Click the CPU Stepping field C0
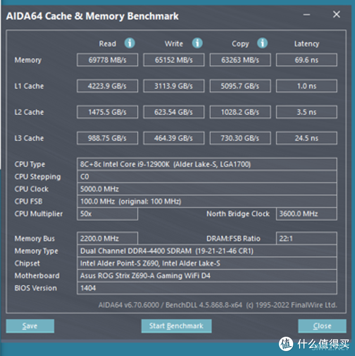The image size is (355, 356). coord(207,177)
